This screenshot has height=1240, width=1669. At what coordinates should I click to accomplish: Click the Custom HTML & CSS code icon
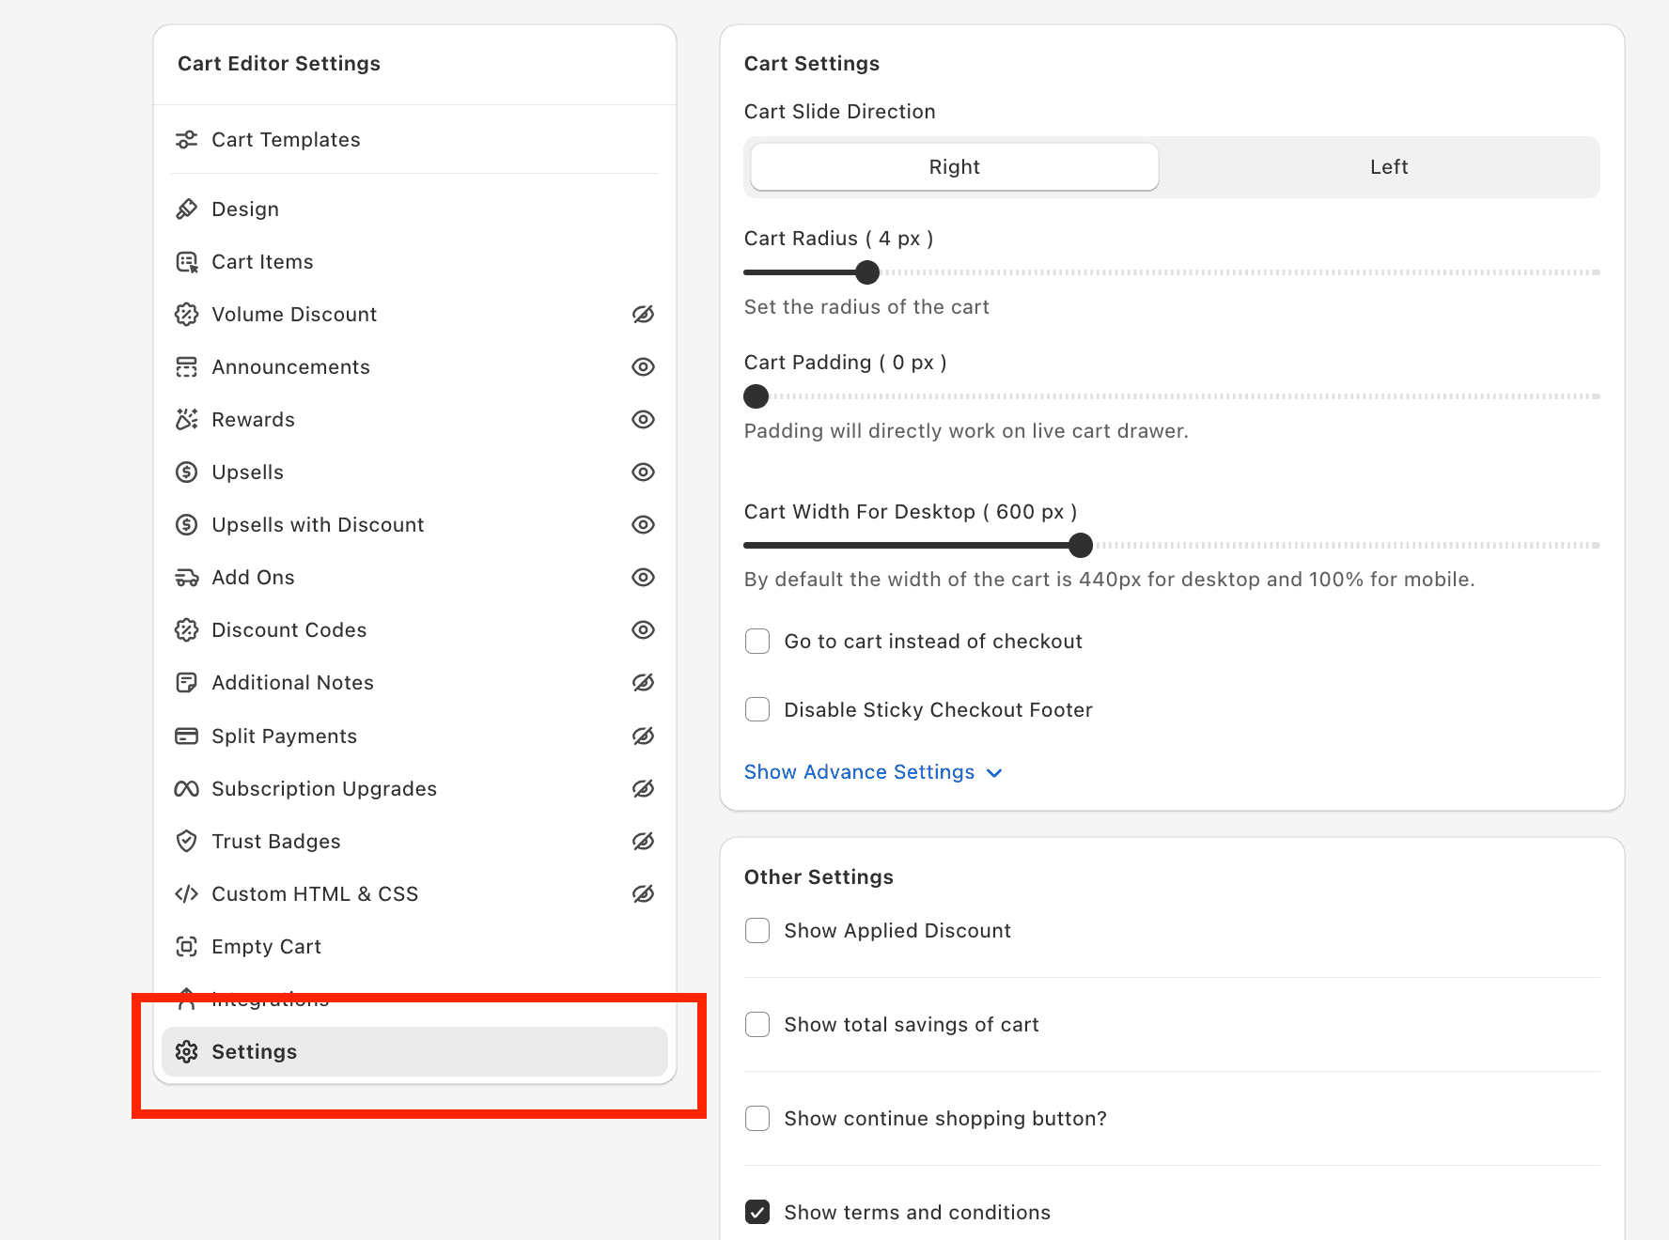click(187, 894)
